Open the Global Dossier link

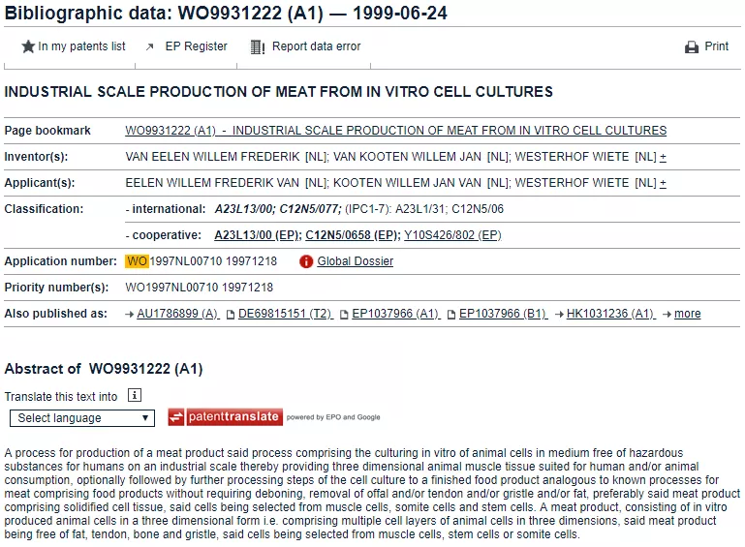point(355,261)
